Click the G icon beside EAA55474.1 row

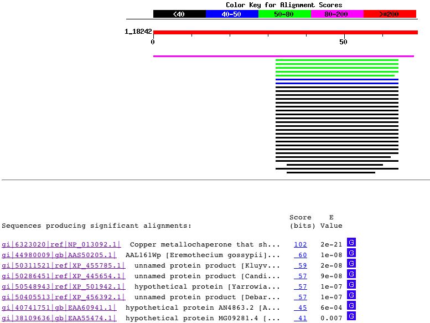pyautogui.click(x=351, y=316)
